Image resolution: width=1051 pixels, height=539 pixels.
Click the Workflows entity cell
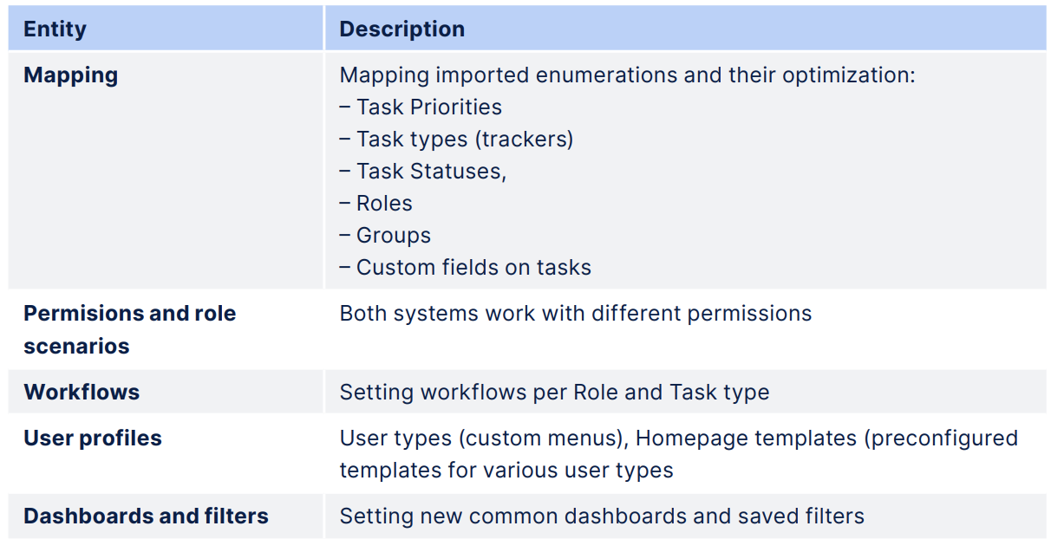pyautogui.click(x=82, y=392)
